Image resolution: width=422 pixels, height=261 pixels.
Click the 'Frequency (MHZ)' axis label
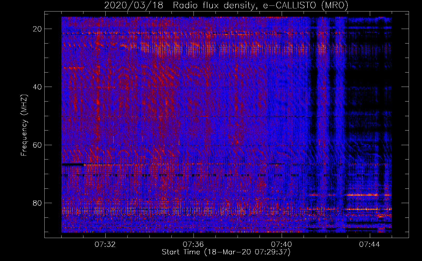(24, 125)
